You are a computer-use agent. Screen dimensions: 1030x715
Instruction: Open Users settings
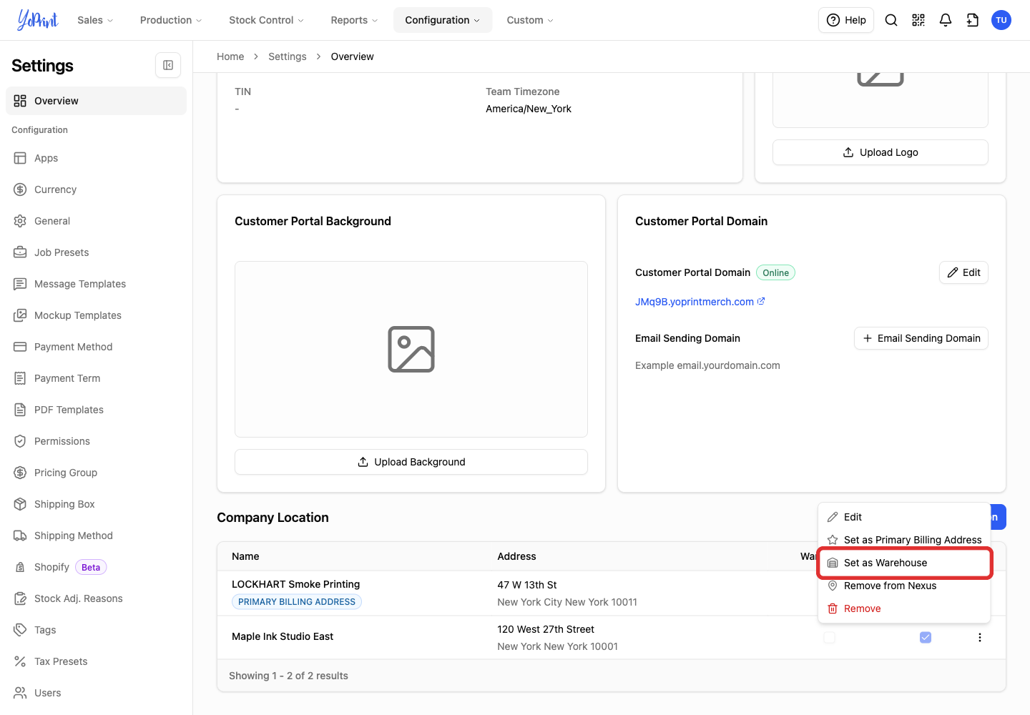click(96, 693)
